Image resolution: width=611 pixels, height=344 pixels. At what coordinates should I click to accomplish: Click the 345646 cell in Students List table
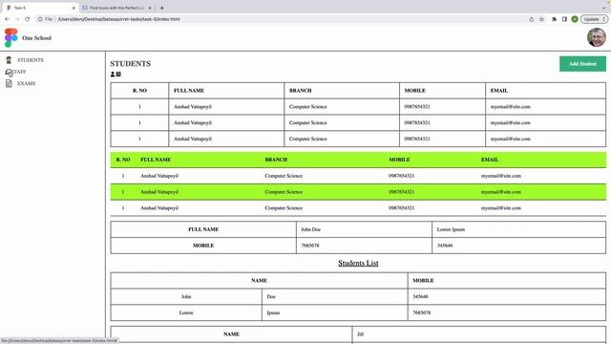click(507, 296)
